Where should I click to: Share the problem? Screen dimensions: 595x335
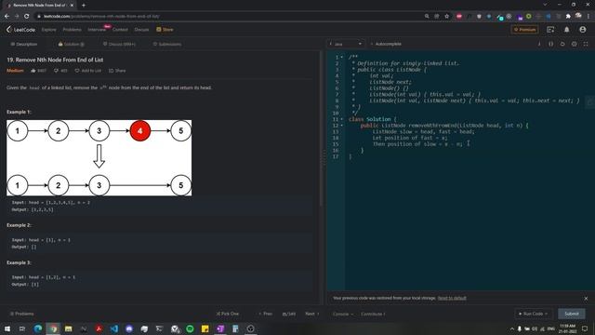click(x=117, y=71)
